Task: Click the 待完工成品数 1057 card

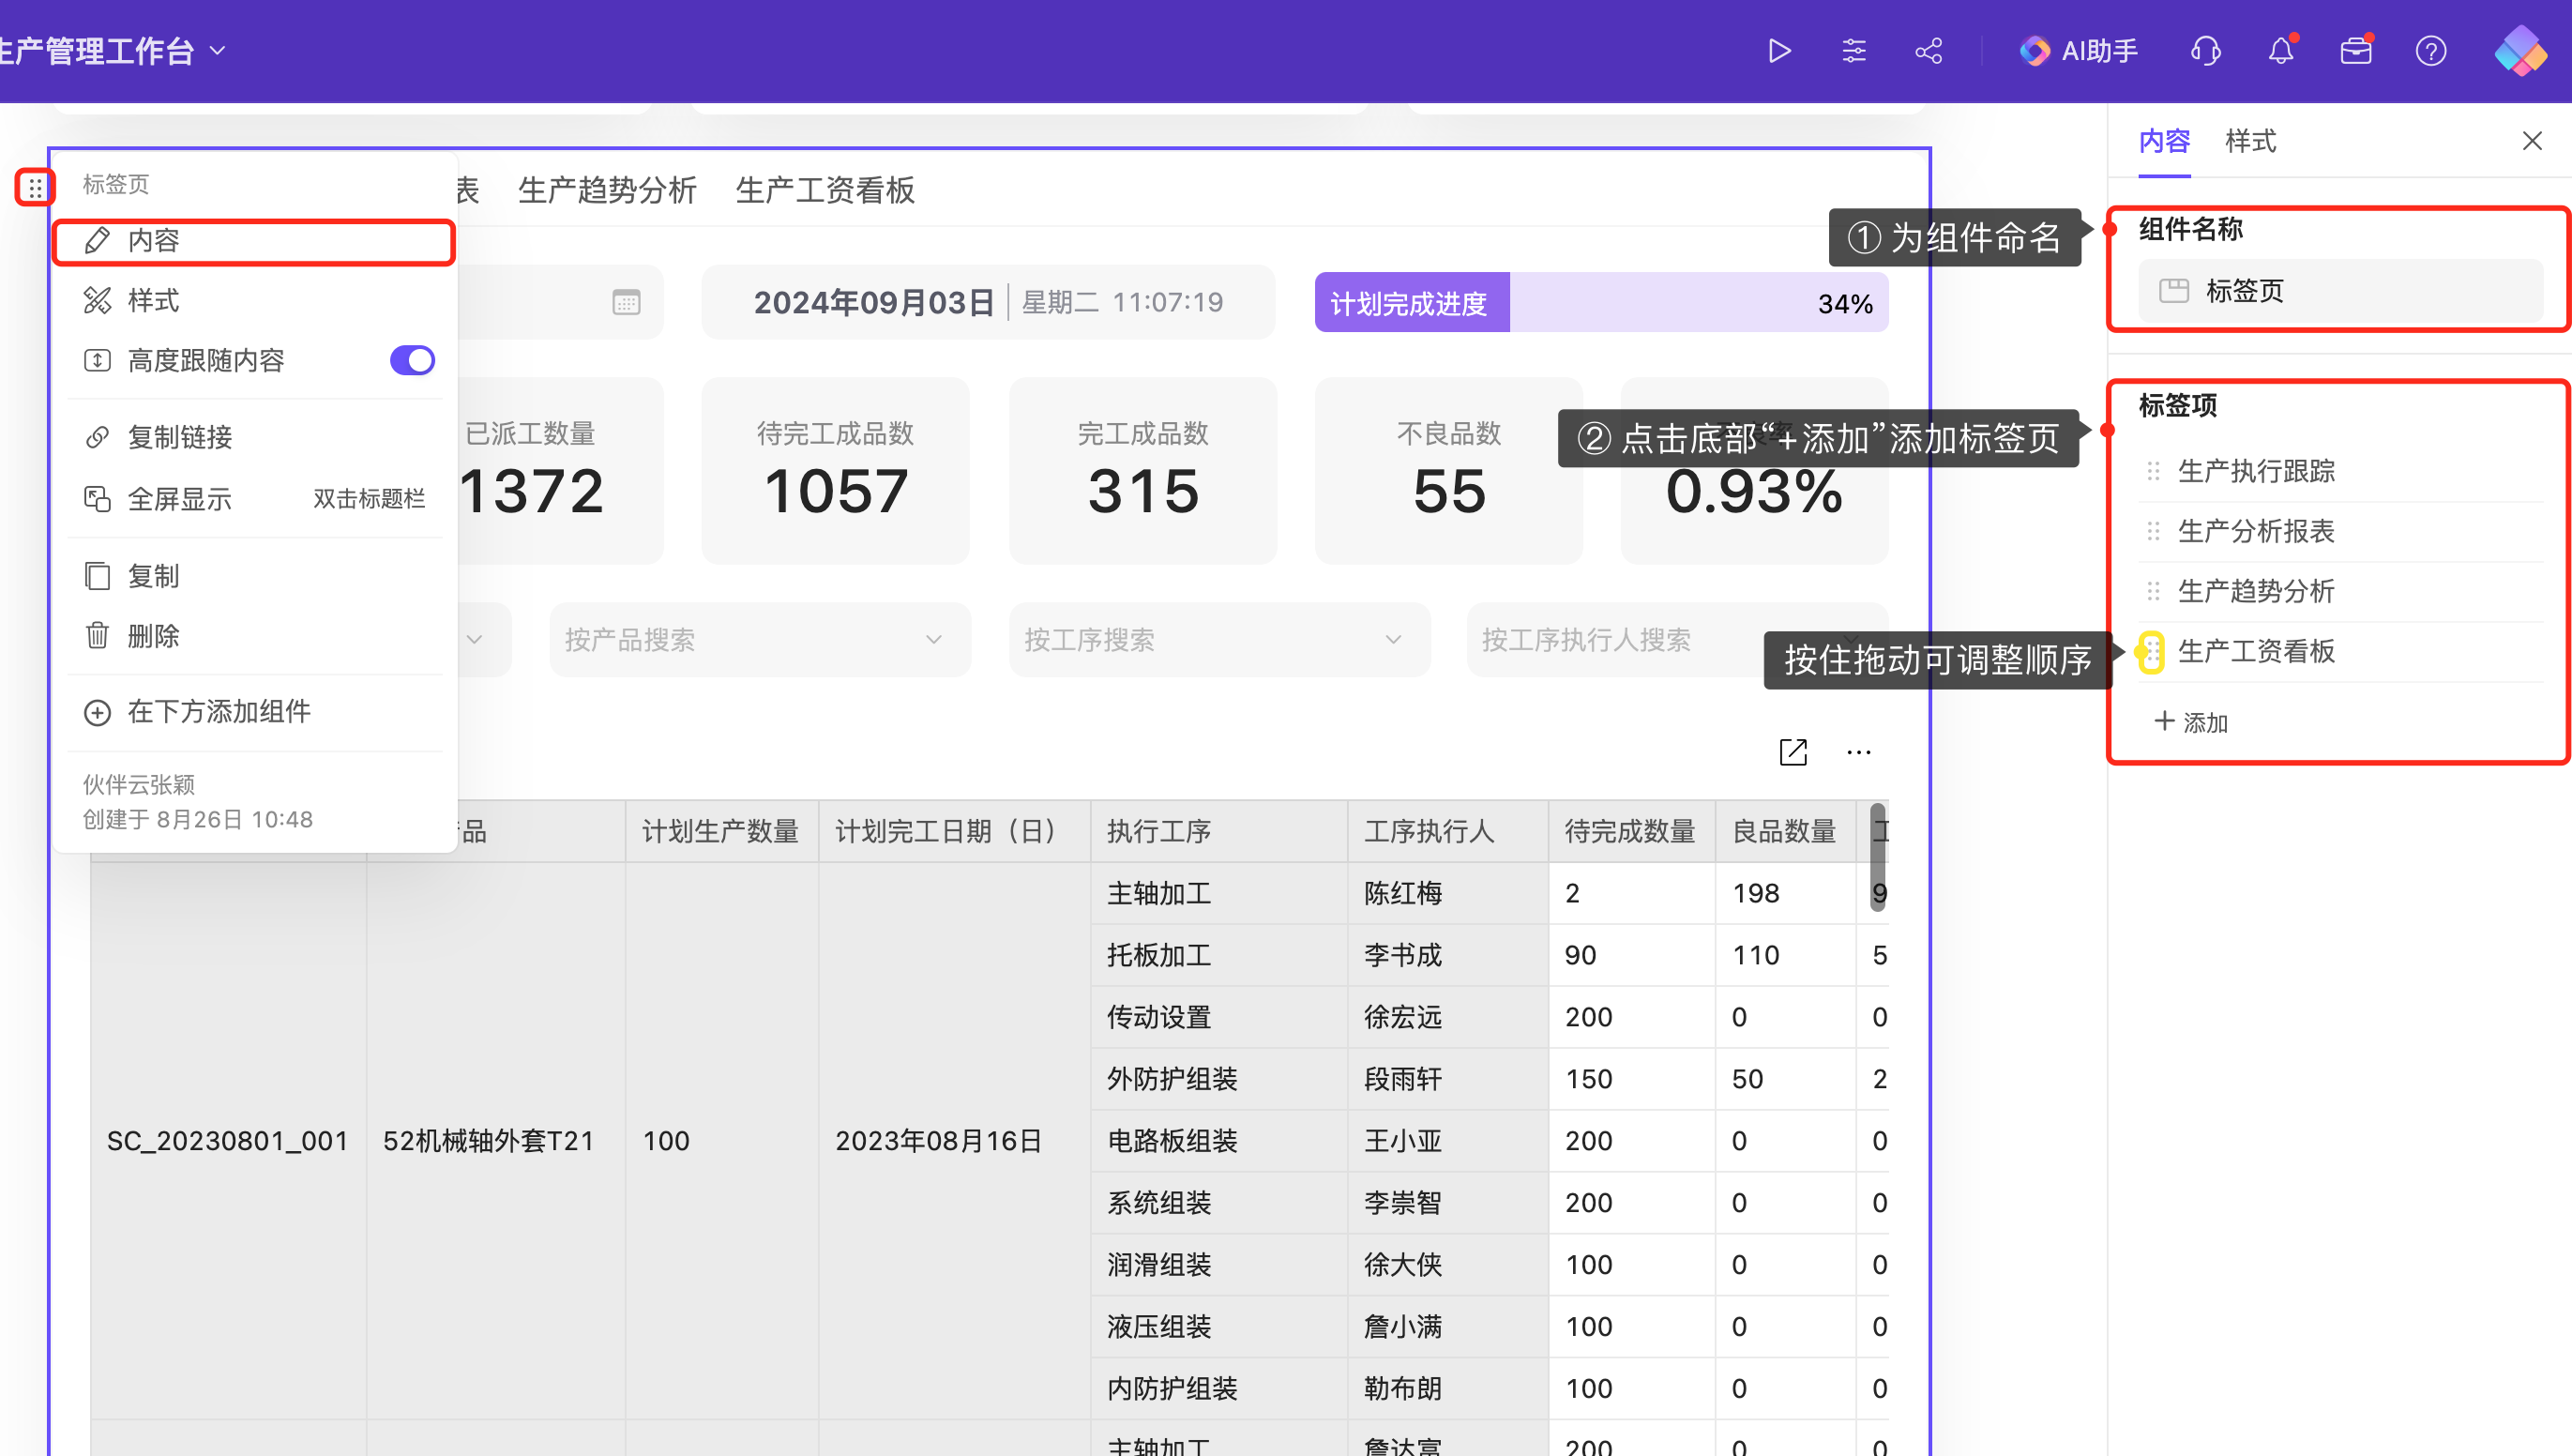Action: [x=836, y=471]
